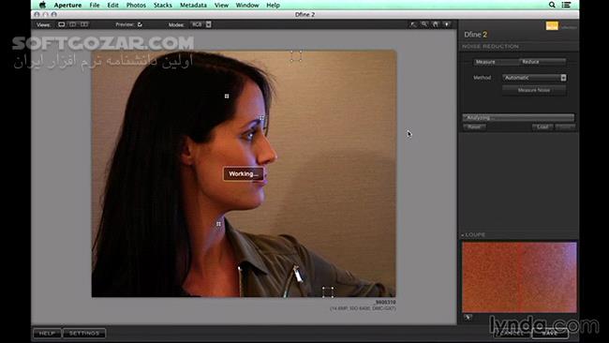
Task: Select side-by-side view icon
Action: coord(84,24)
